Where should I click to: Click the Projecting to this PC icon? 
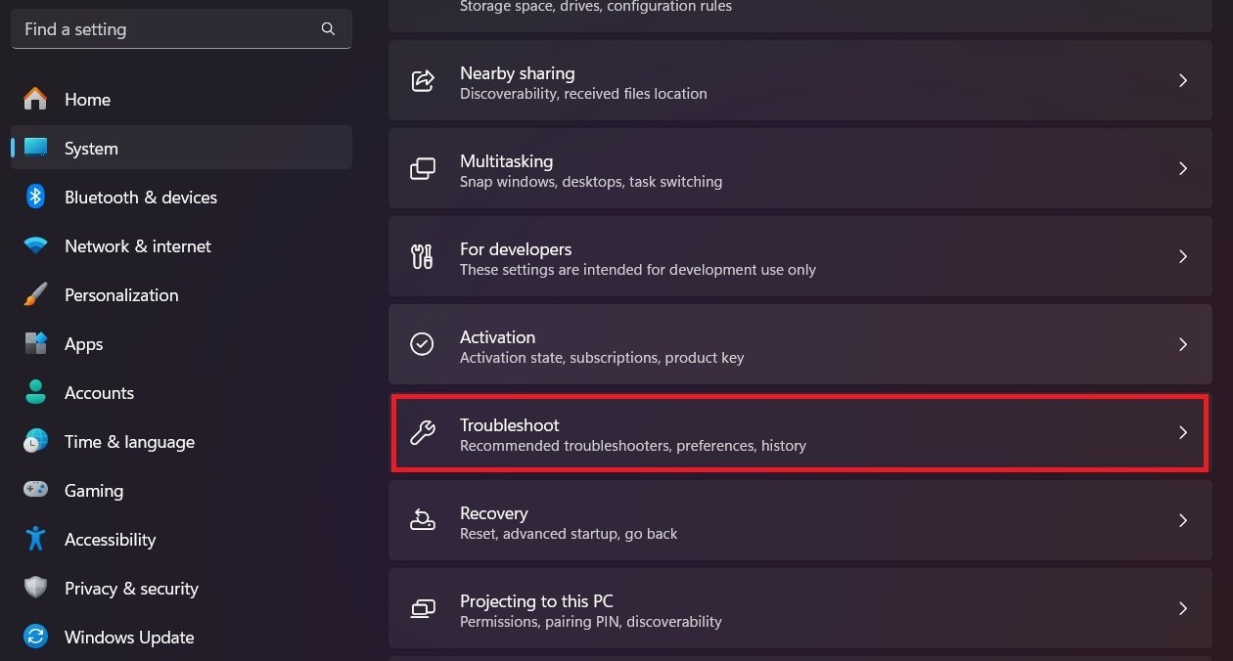click(x=423, y=608)
